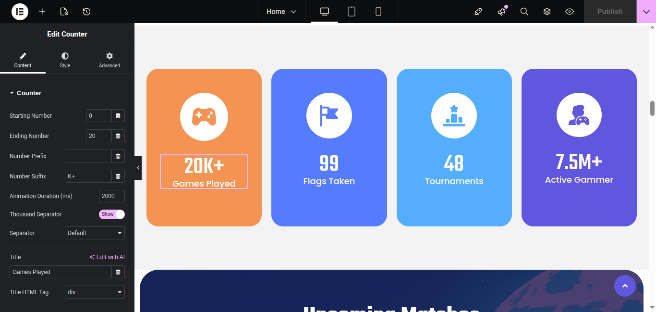Open the Separator dropdown
This screenshot has width=656, height=312.
click(95, 233)
